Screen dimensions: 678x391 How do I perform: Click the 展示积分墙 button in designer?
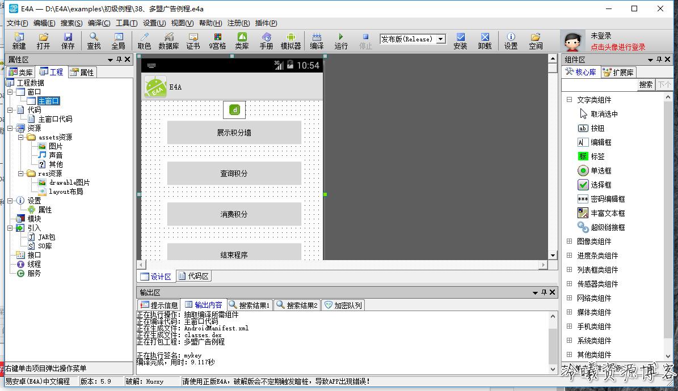(234, 133)
